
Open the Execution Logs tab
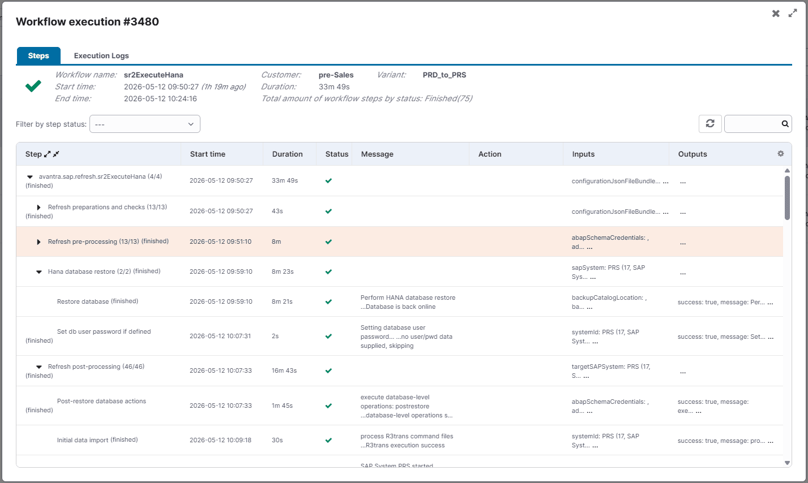[x=101, y=55]
